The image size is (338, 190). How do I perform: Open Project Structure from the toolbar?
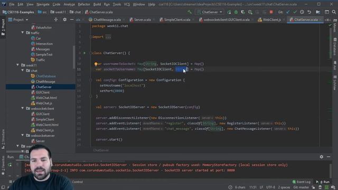[x=318, y=12]
